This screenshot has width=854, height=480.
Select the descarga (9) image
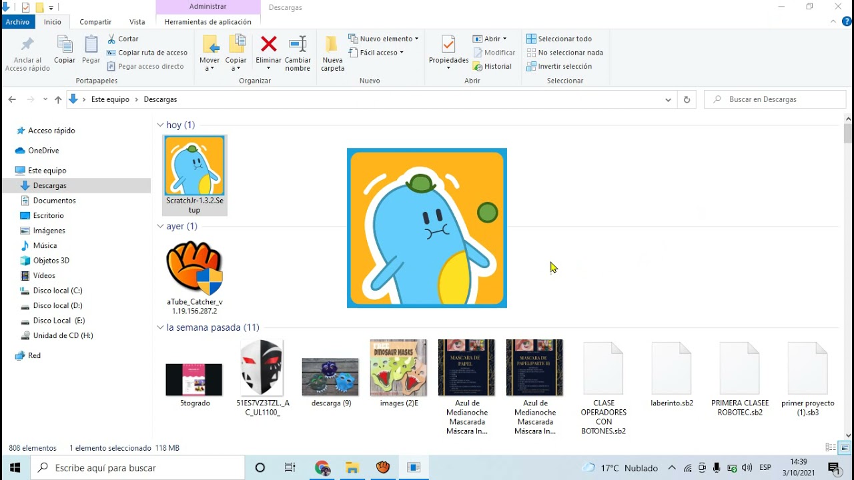pos(330,381)
